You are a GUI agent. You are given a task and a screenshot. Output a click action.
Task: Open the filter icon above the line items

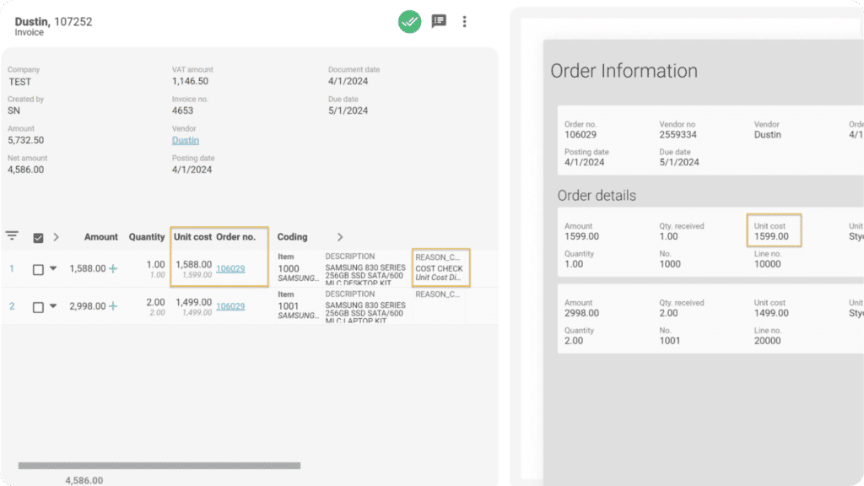click(12, 236)
